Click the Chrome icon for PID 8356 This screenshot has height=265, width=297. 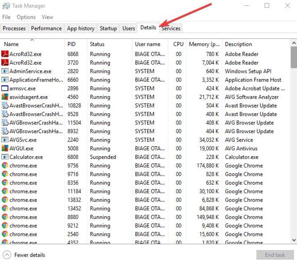[5, 182]
